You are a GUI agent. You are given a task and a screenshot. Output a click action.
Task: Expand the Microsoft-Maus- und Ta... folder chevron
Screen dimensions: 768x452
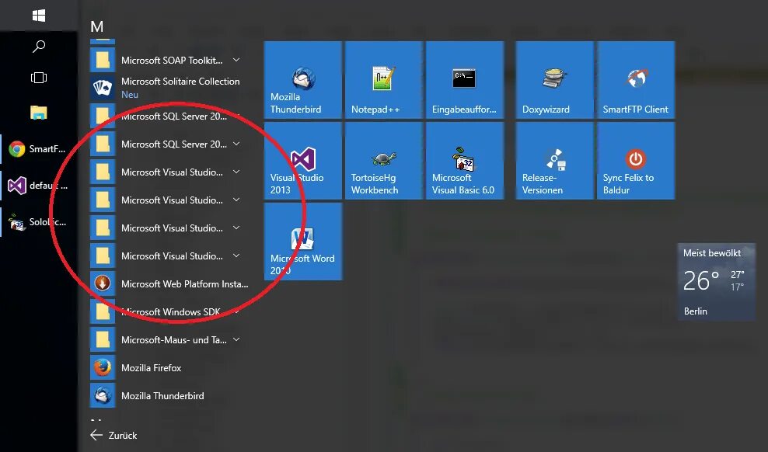[x=236, y=339]
